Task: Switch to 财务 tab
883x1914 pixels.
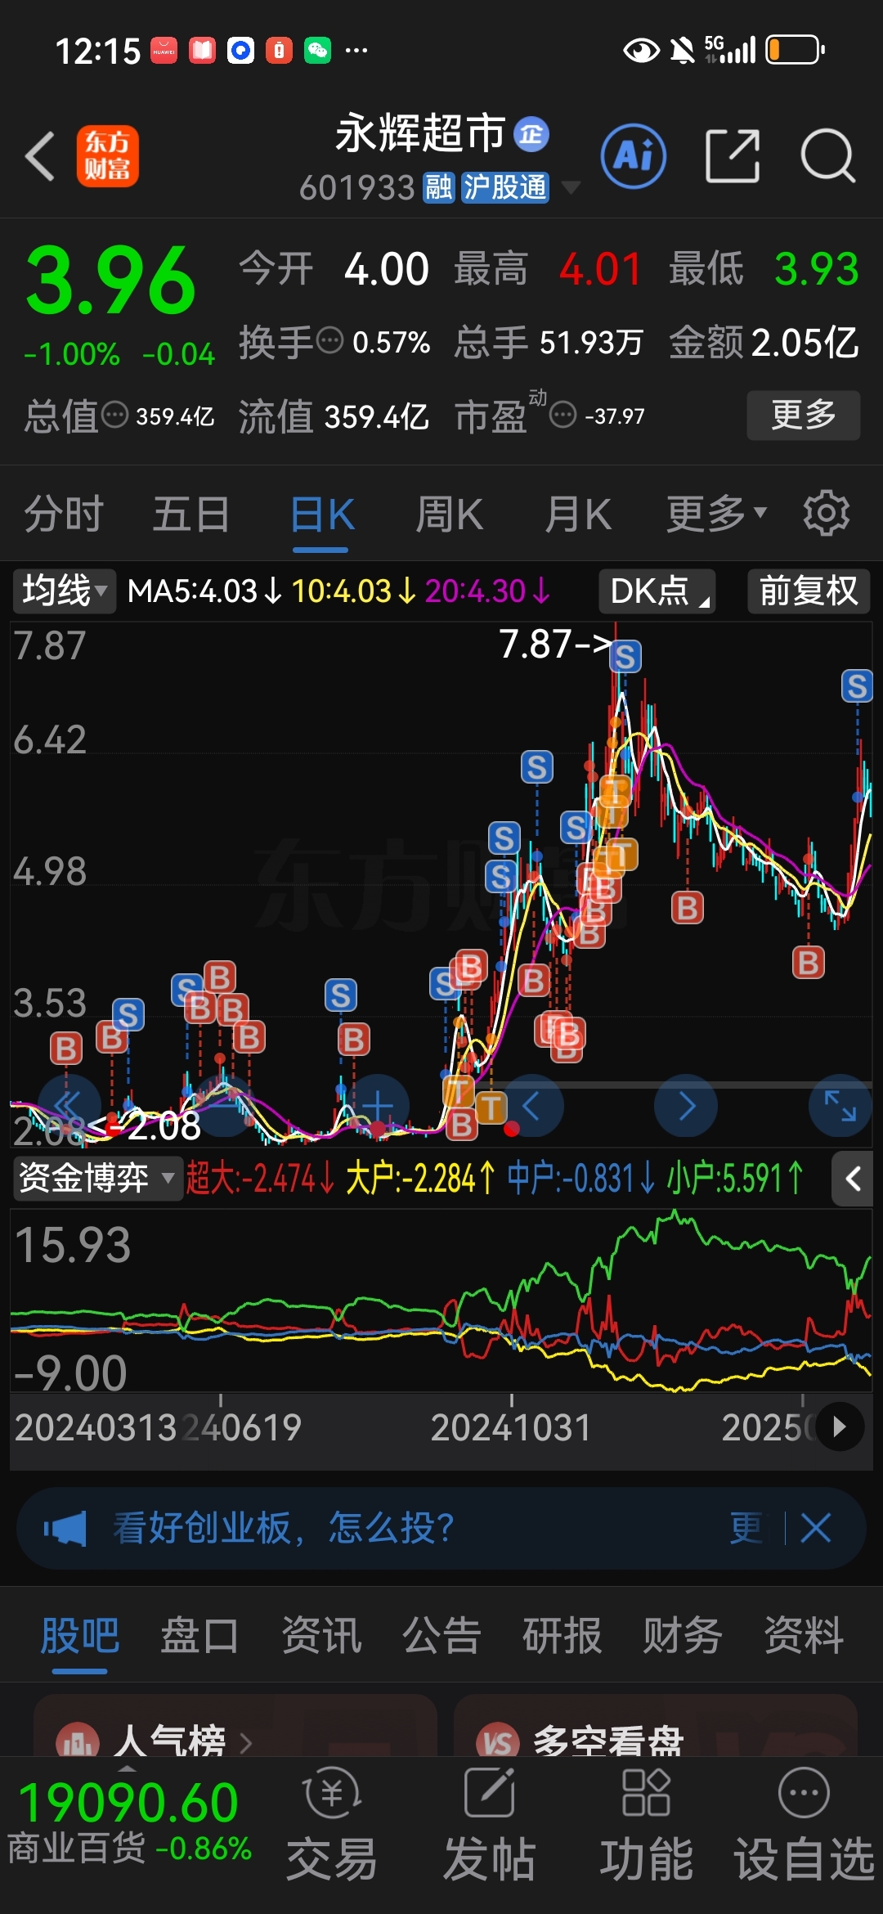Action: [x=683, y=1636]
